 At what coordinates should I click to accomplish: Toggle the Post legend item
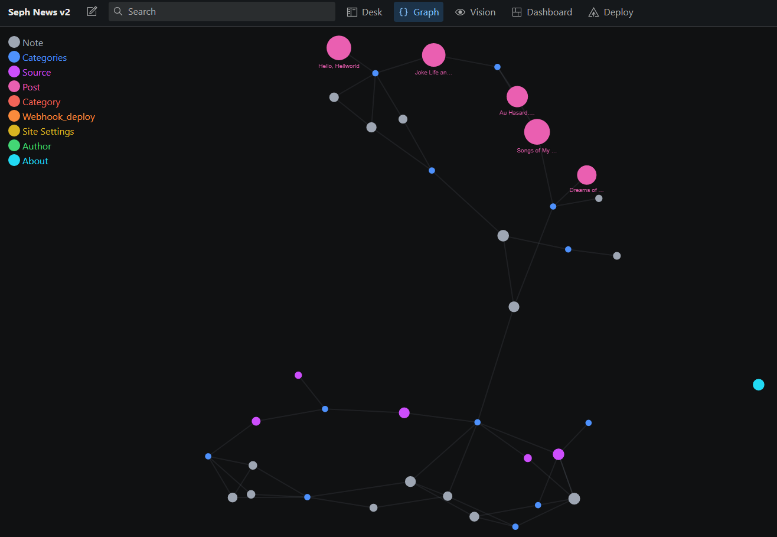[x=25, y=87]
